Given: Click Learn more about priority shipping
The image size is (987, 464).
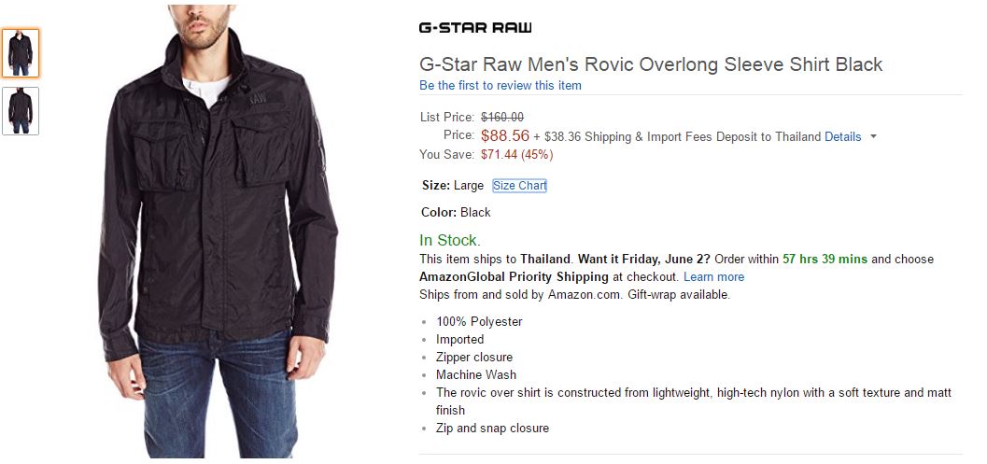Looking at the screenshot, I should point(713,277).
